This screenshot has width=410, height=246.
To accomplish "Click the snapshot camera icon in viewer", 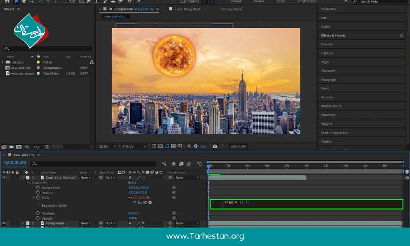I will point(215,146).
